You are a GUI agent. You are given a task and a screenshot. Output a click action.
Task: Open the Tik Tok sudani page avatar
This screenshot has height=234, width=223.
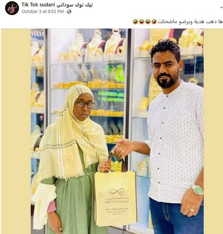[x=12, y=8]
